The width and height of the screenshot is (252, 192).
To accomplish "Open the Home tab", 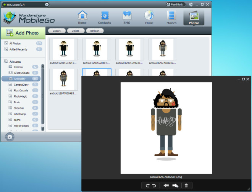I will 82,17.
